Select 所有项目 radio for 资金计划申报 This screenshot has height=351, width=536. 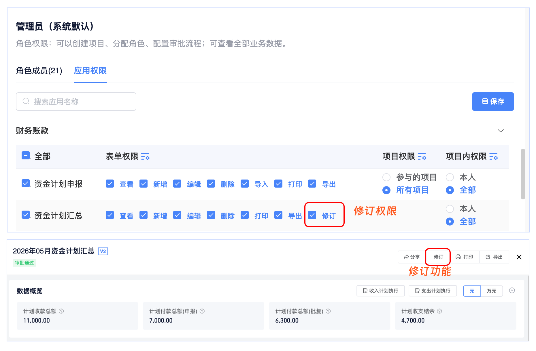[386, 190]
